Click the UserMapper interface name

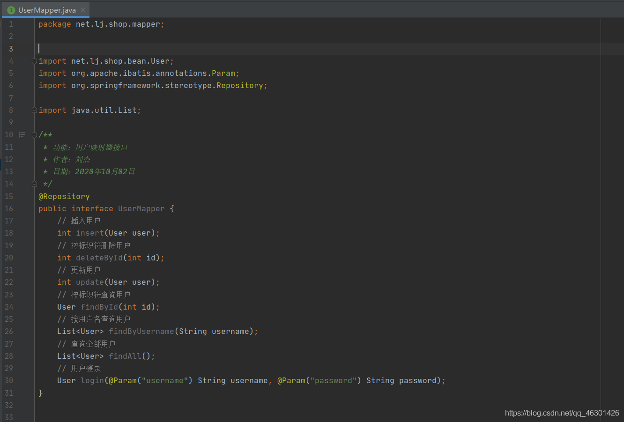click(141, 209)
